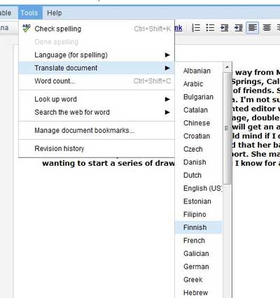The width and height of the screenshot is (280, 298).
Task: Expand Language (for spelling) submenu
Action: (x=97, y=55)
